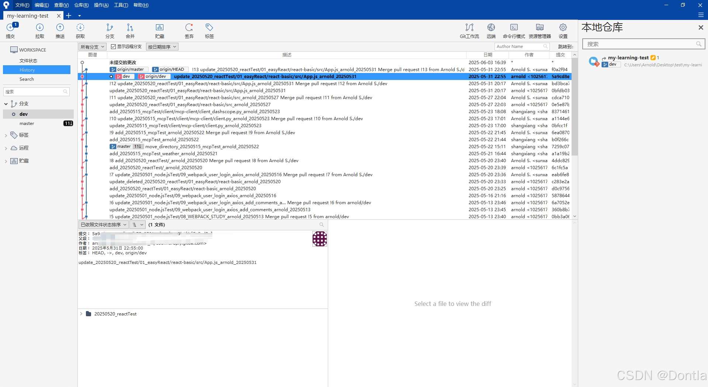Close the 本地仓库 panel
Screen dimensions: 708x387
click(701, 27)
